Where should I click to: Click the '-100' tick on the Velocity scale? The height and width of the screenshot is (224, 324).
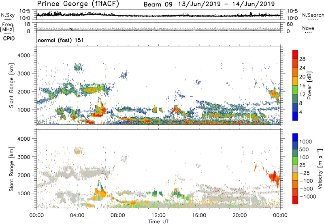[306, 181]
